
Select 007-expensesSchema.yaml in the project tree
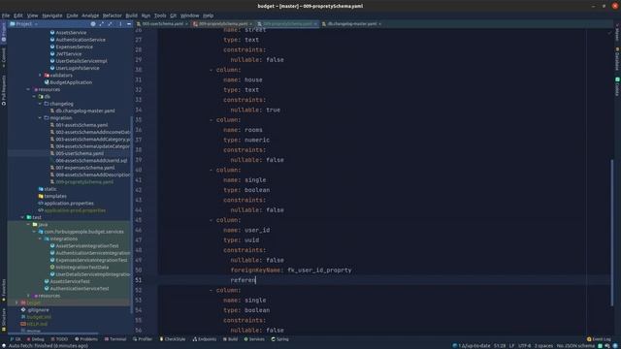(x=85, y=168)
